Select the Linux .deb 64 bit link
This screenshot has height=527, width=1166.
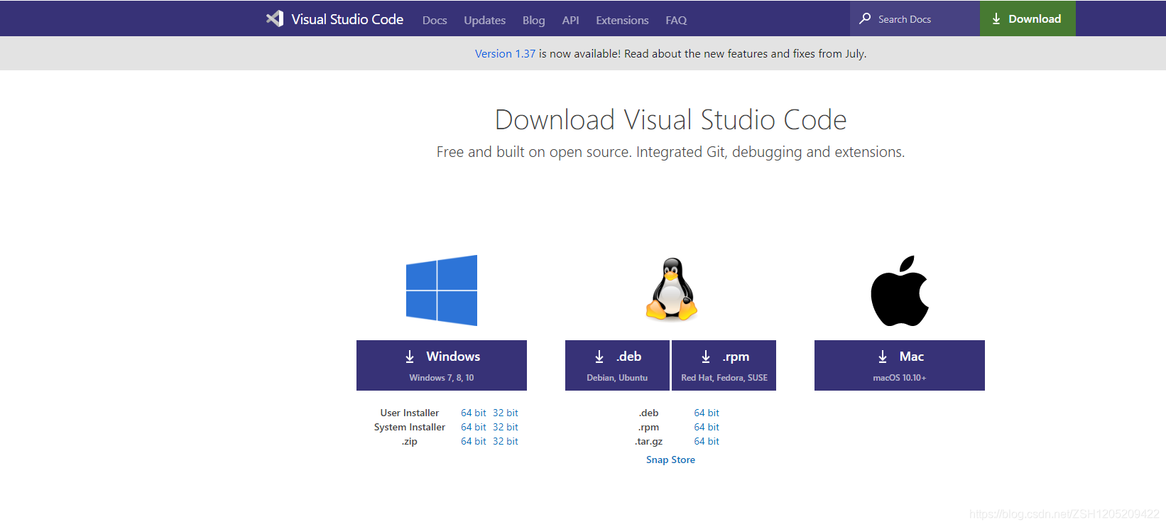pos(707,413)
